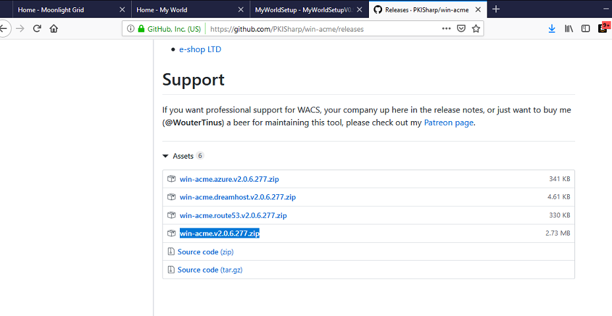612x316 pixels.
Task: Download the highlighted win-acme.v2.0.6.277.zip
Action: (x=219, y=233)
